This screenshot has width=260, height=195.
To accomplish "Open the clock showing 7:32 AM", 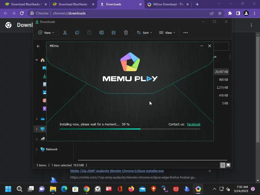I will click(x=241, y=189).
